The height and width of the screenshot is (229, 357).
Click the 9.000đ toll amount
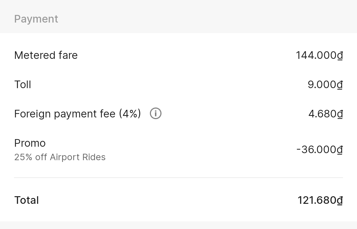coord(325,85)
